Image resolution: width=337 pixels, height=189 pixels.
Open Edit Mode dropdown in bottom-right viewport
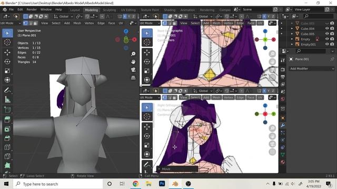[150, 98]
